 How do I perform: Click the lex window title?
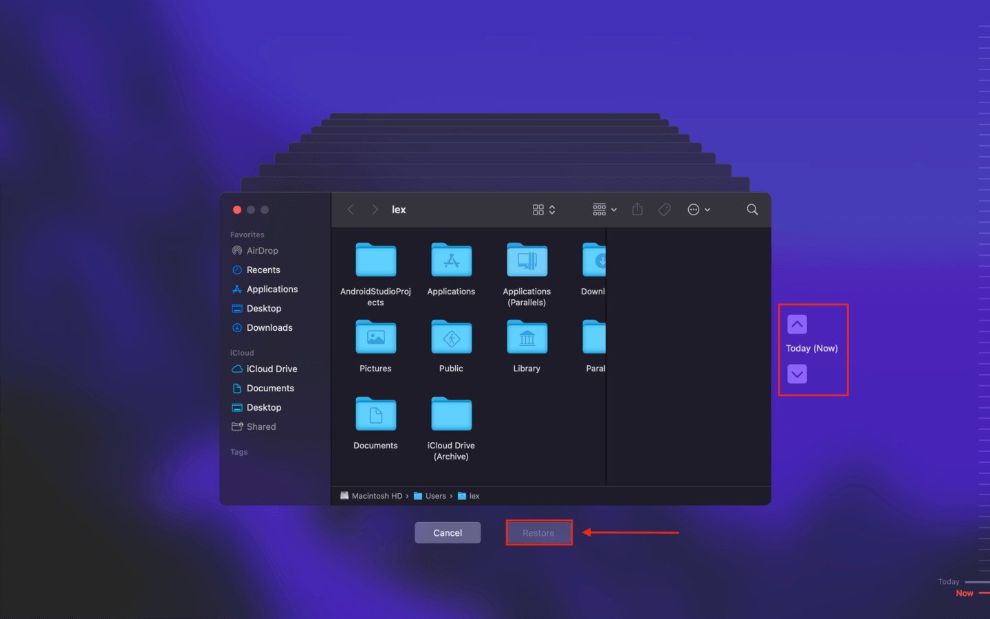point(399,210)
